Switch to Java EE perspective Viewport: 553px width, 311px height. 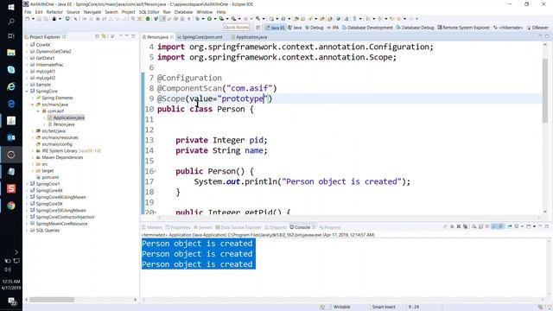tap(275, 28)
